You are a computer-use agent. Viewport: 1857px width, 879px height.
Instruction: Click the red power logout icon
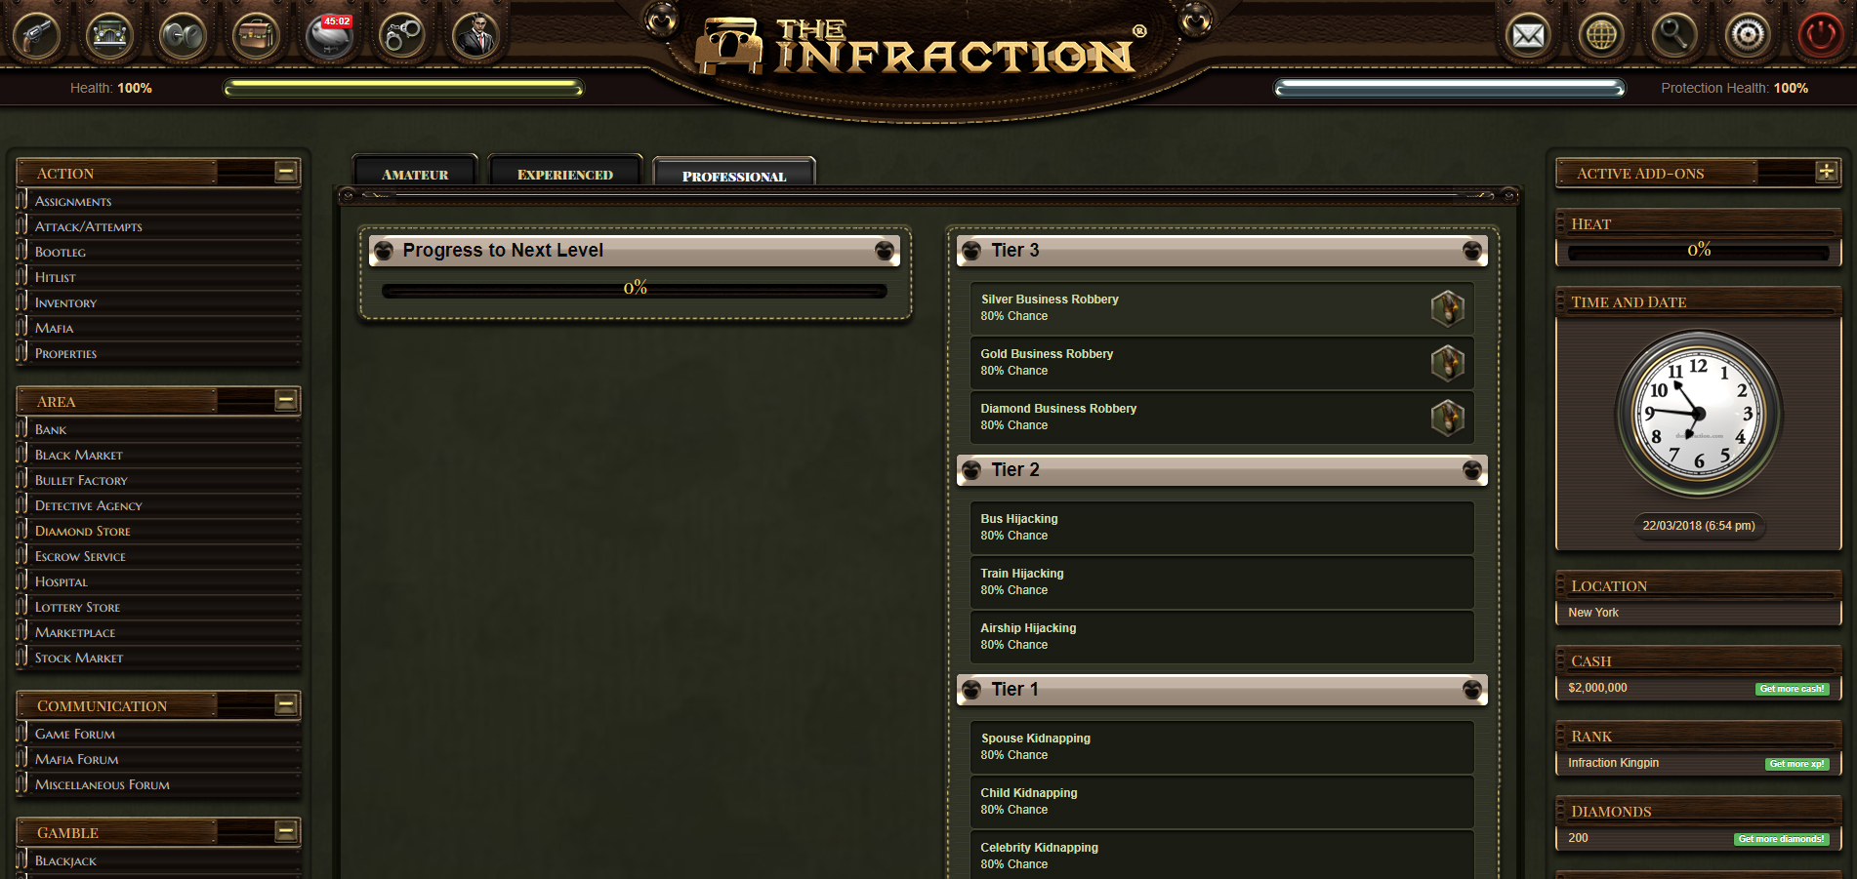pos(1821,36)
